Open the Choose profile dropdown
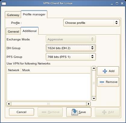 click(92, 23)
